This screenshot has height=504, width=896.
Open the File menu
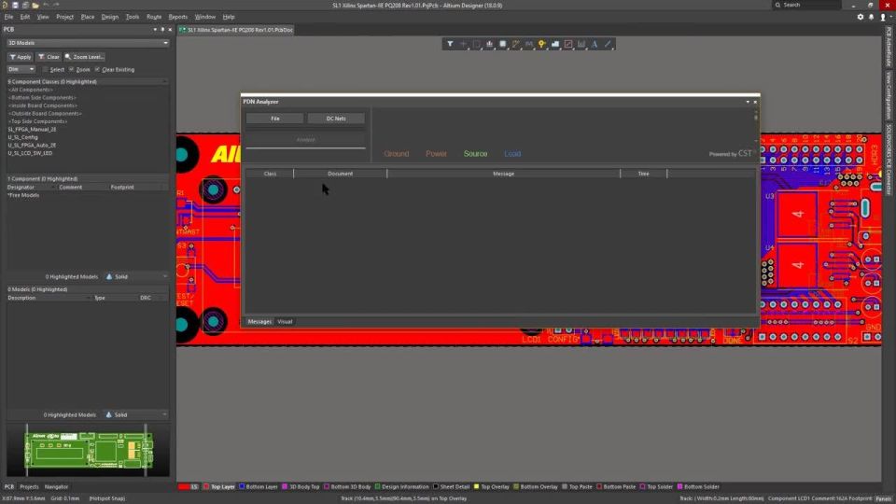(x=8, y=17)
